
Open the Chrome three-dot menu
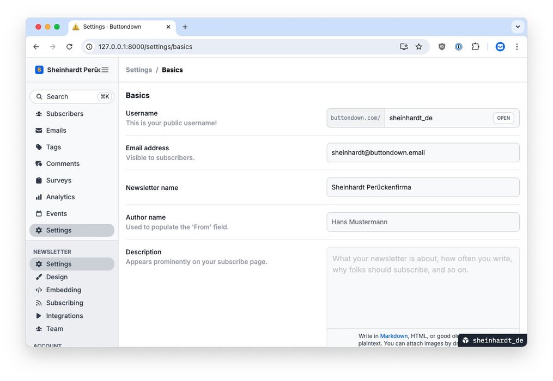(516, 47)
